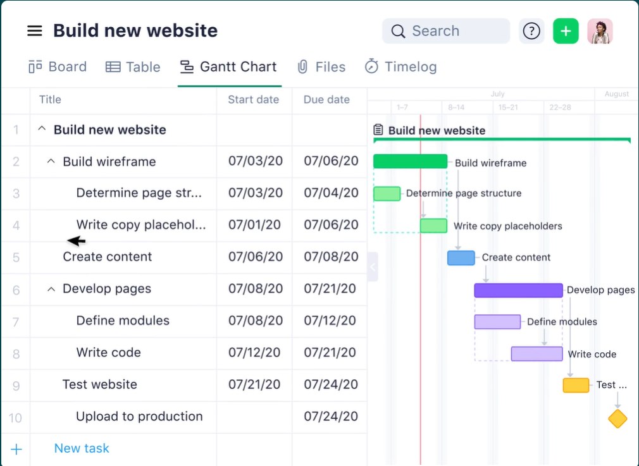Screen dimensions: 639x466
Task: Click the green plus add button
Action: point(566,31)
